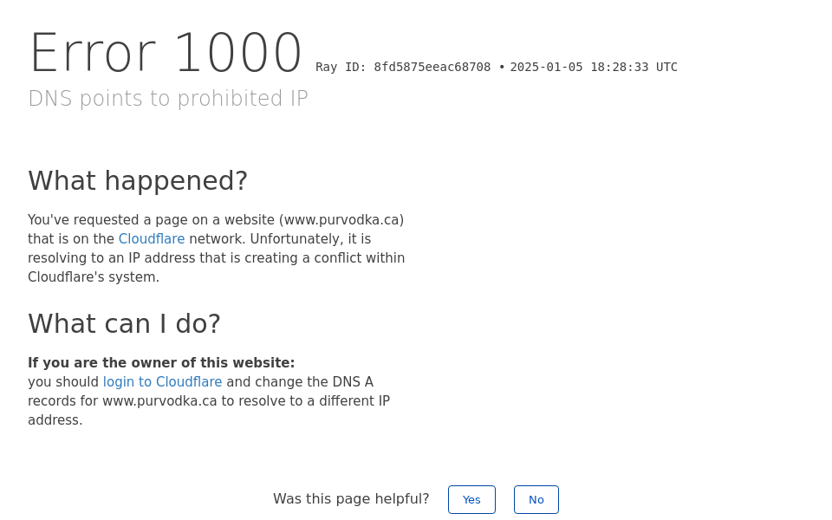The width and height of the screenshot is (832, 520).
Task: Click the word "Unfortunately" in the explanation
Action: click(x=284, y=239)
